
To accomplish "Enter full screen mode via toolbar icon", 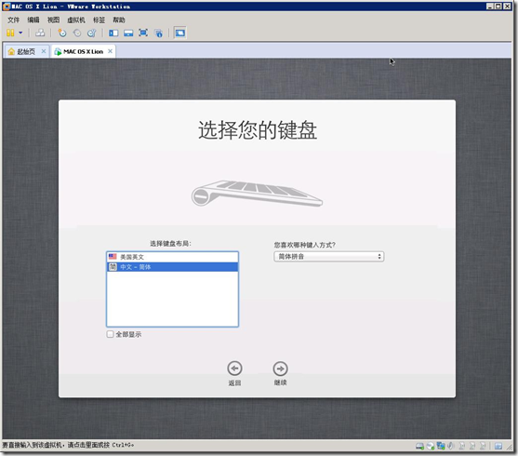I will [143, 33].
